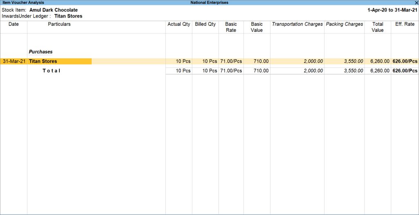Click the Basic Value column header

pyautogui.click(x=257, y=27)
